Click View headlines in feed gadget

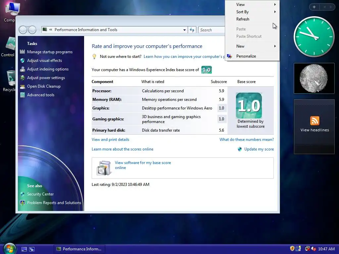click(x=315, y=130)
